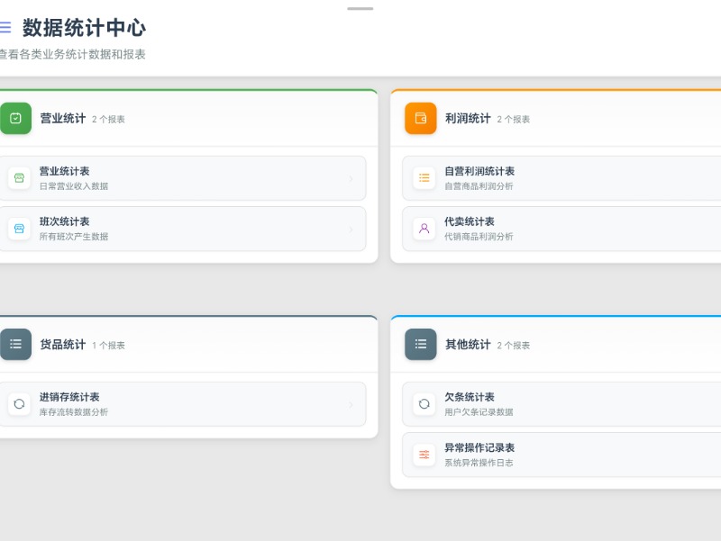The image size is (721, 541).
Task: Click the icon next to 自营利润统计表
Action: [424, 177]
